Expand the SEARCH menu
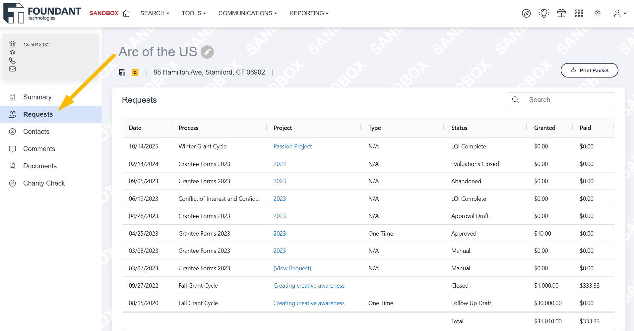Image resolution: width=634 pixels, height=331 pixels. 155,13
